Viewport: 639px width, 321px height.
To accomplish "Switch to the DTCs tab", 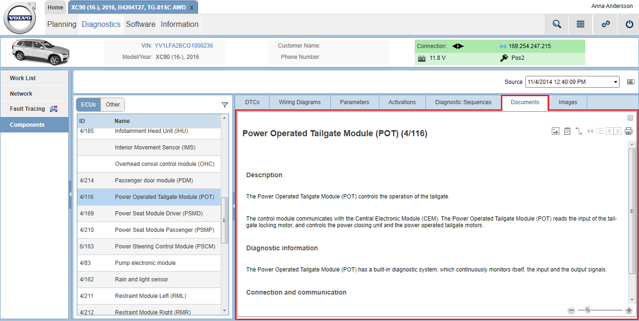I will (x=253, y=102).
